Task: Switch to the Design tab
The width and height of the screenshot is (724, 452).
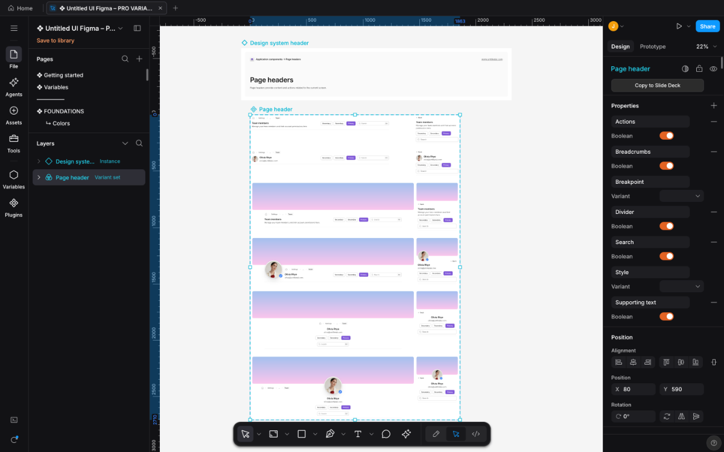Action: point(620,46)
